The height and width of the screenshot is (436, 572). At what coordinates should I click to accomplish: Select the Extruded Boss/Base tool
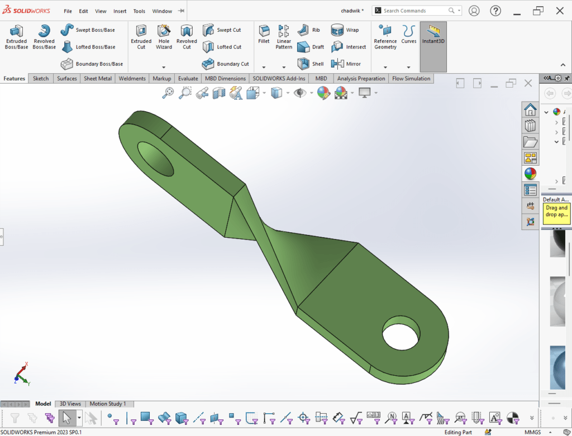click(x=16, y=37)
